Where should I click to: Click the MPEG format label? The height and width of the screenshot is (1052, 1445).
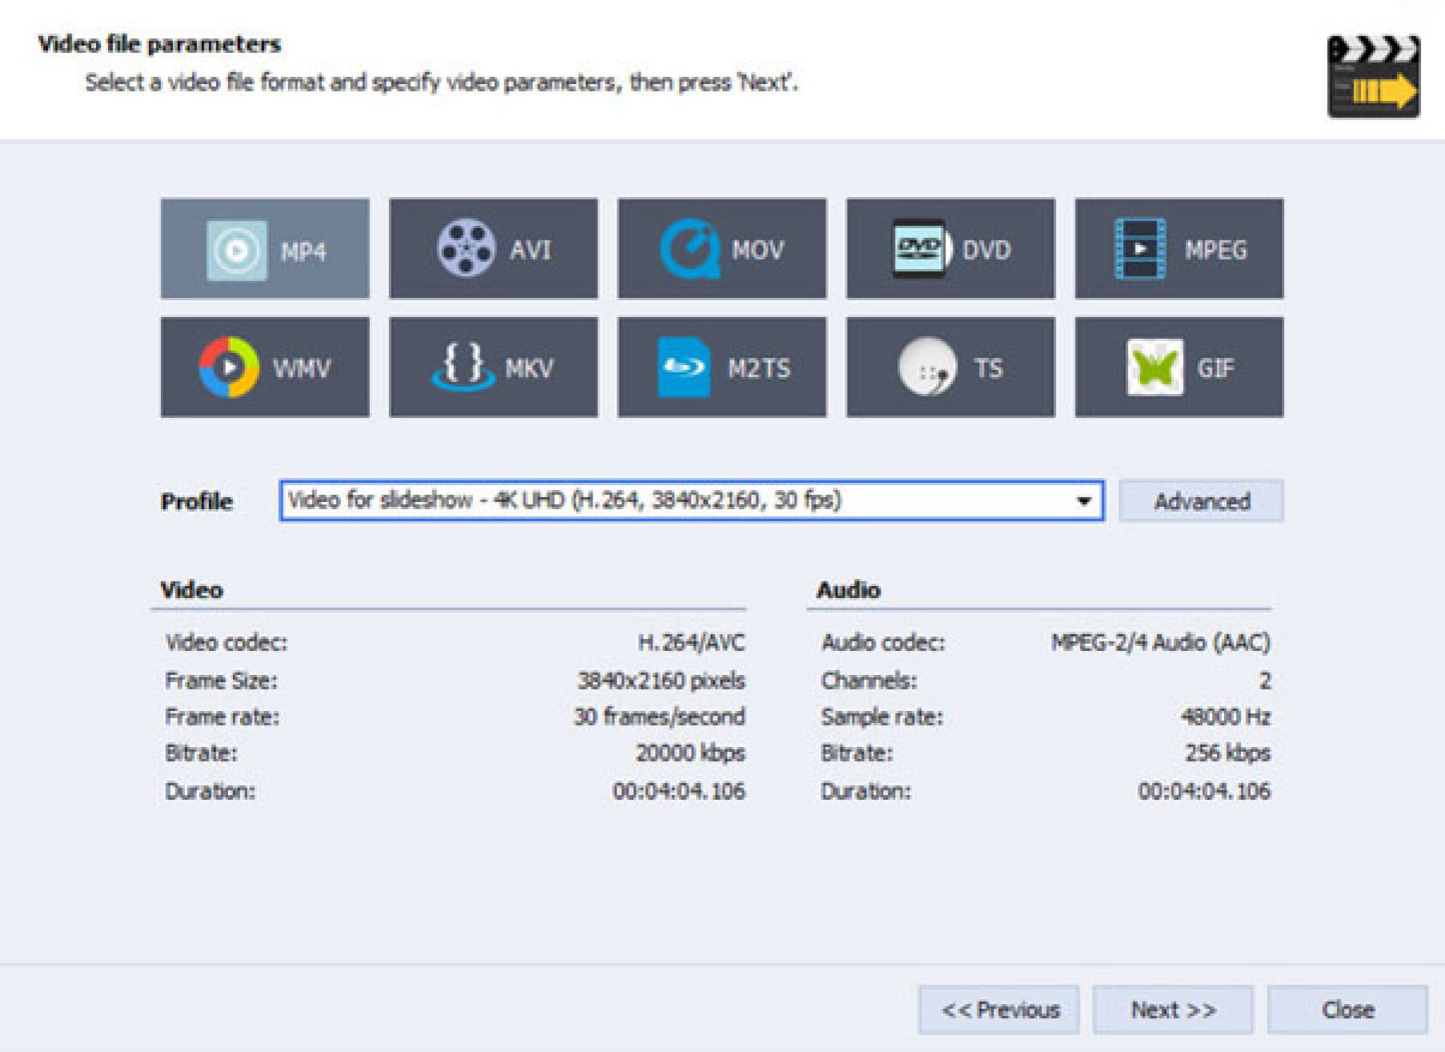point(1215,250)
